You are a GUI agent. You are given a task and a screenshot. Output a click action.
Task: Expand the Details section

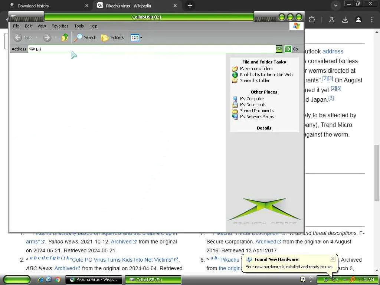tap(264, 128)
